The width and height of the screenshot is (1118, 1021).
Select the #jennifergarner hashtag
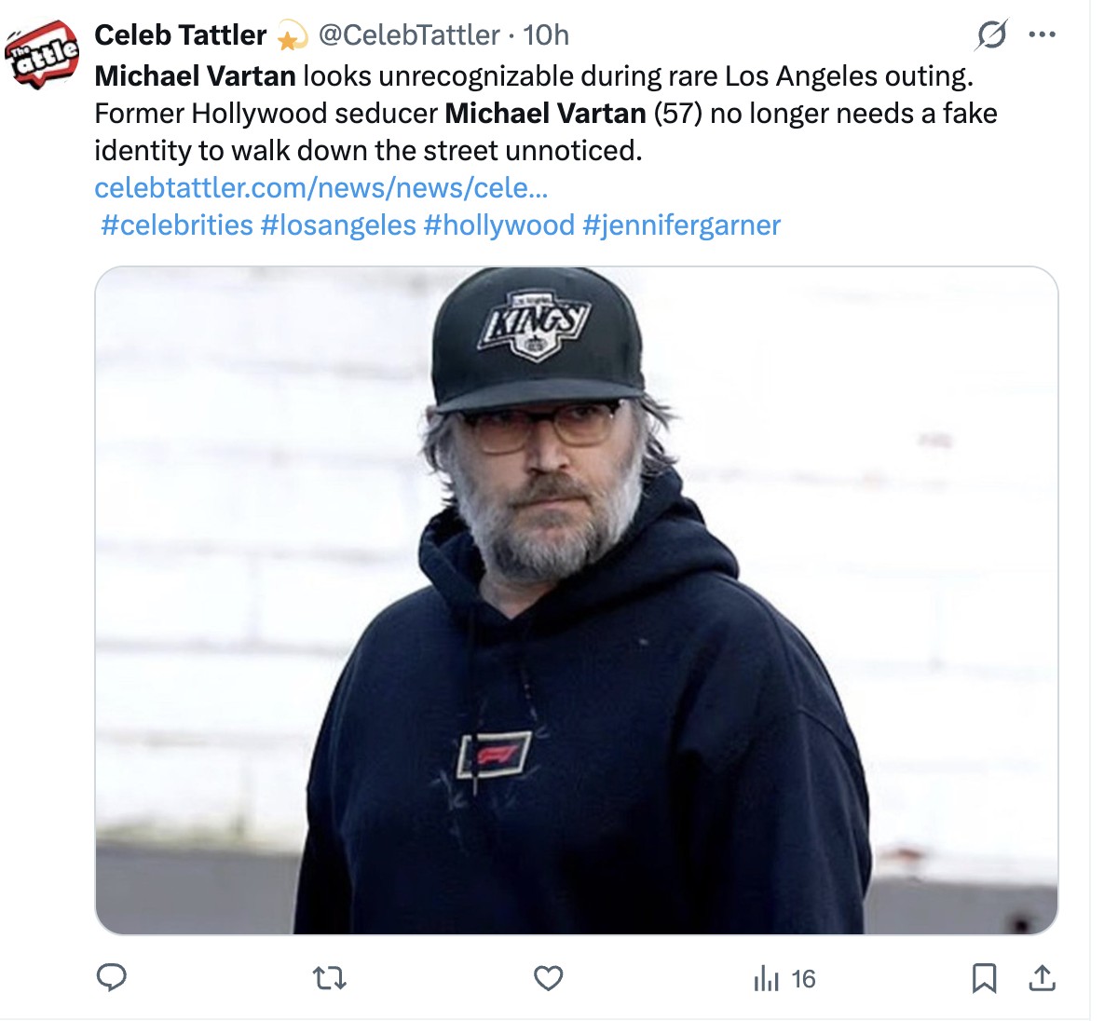[x=681, y=225]
